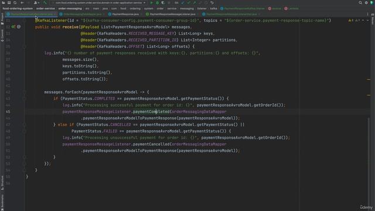
Task: Collapse the receive method fold marker
Action: (25, 46)
